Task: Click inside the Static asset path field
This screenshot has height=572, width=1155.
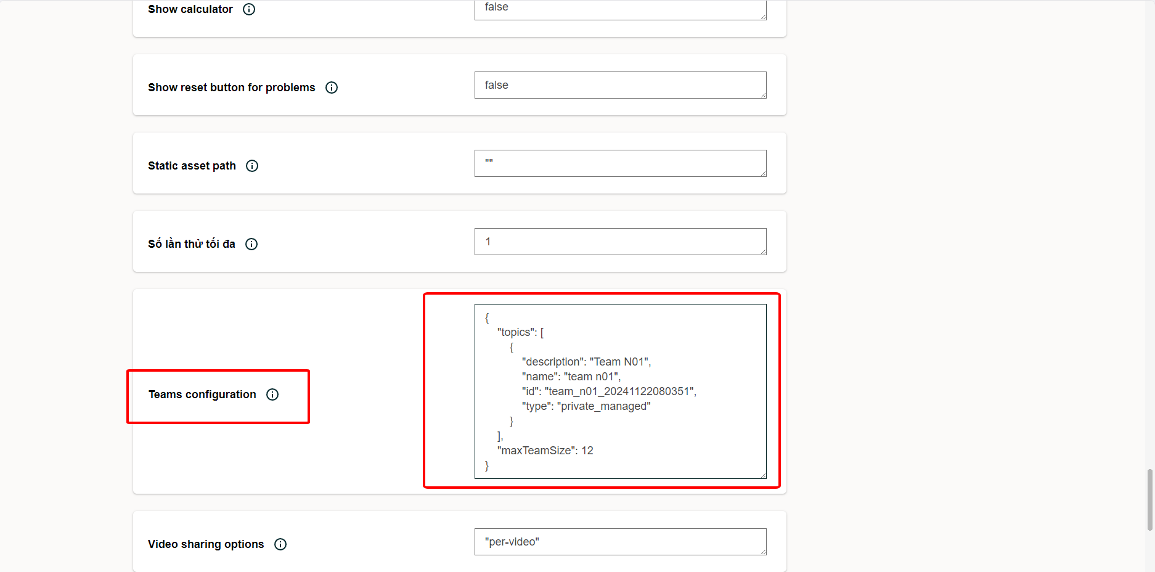Action: [619, 163]
